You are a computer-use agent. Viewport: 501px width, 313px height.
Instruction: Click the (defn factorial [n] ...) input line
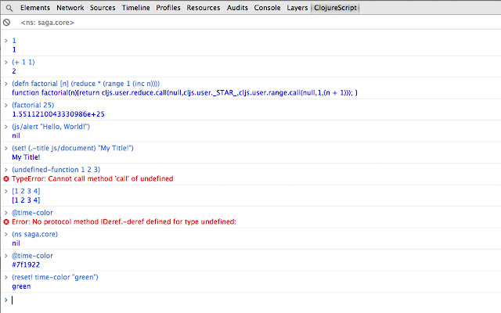85,84
